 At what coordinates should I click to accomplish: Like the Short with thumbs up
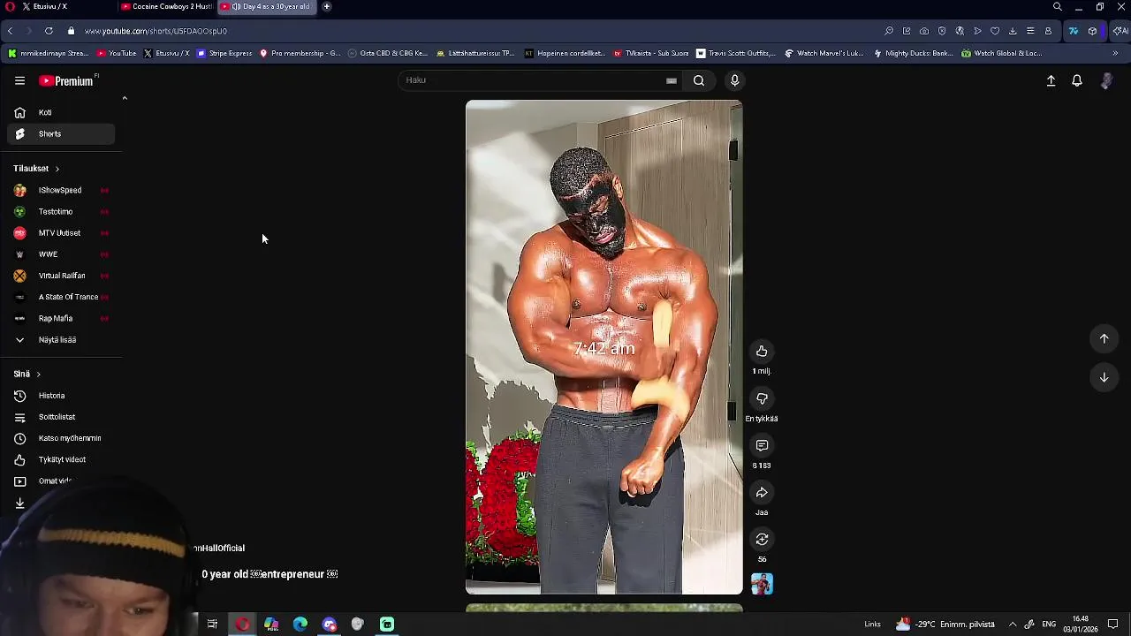pyautogui.click(x=762, y=352)
